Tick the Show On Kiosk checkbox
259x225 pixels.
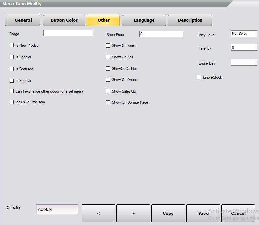[x=108, y=46]
